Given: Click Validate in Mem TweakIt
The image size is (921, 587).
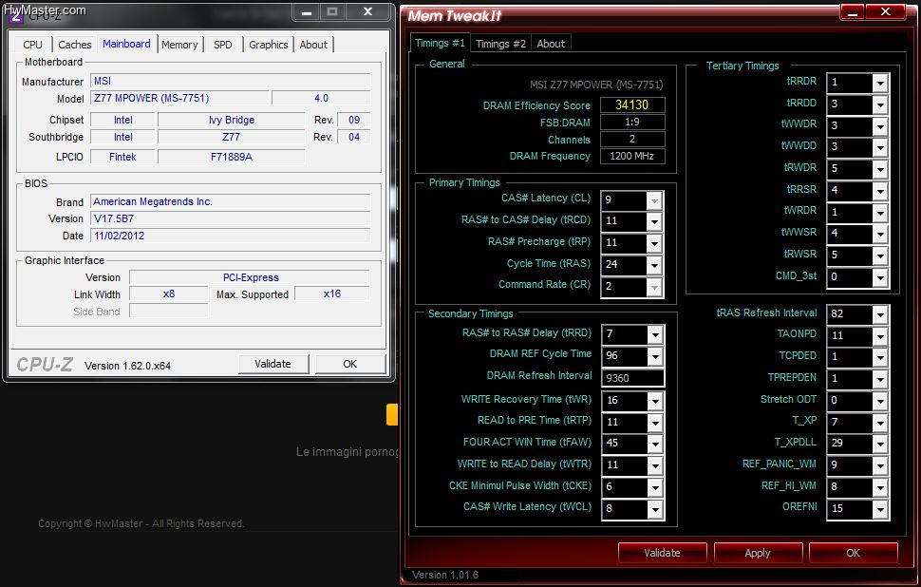Looking at the screenshot, I should [662, 553].
